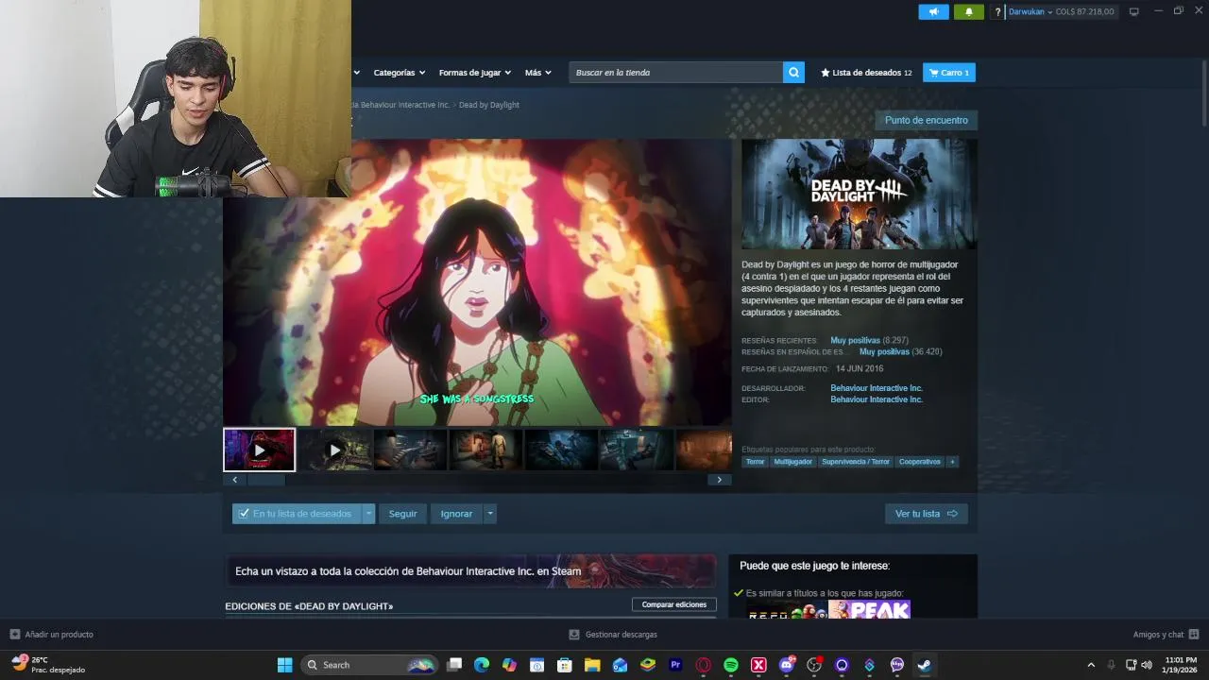The image size is (1209, 680).
Task: Open the weather widget showing 26°C
Action: click(47, 665)
